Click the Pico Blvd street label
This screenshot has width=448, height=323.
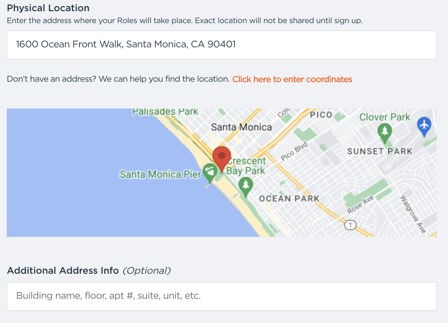pos(294,151)
